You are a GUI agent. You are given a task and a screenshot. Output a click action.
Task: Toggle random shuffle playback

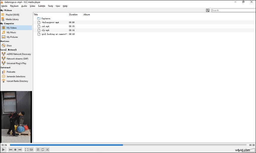coord(47,149)
